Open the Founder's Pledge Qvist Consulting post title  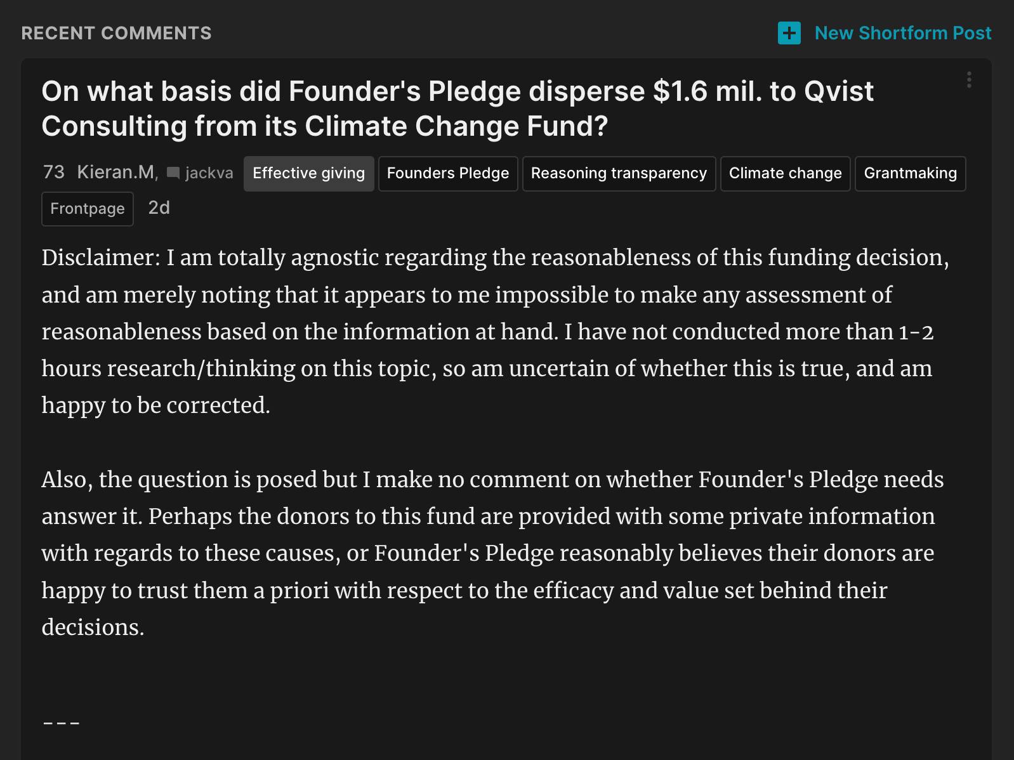coord(458,108)
